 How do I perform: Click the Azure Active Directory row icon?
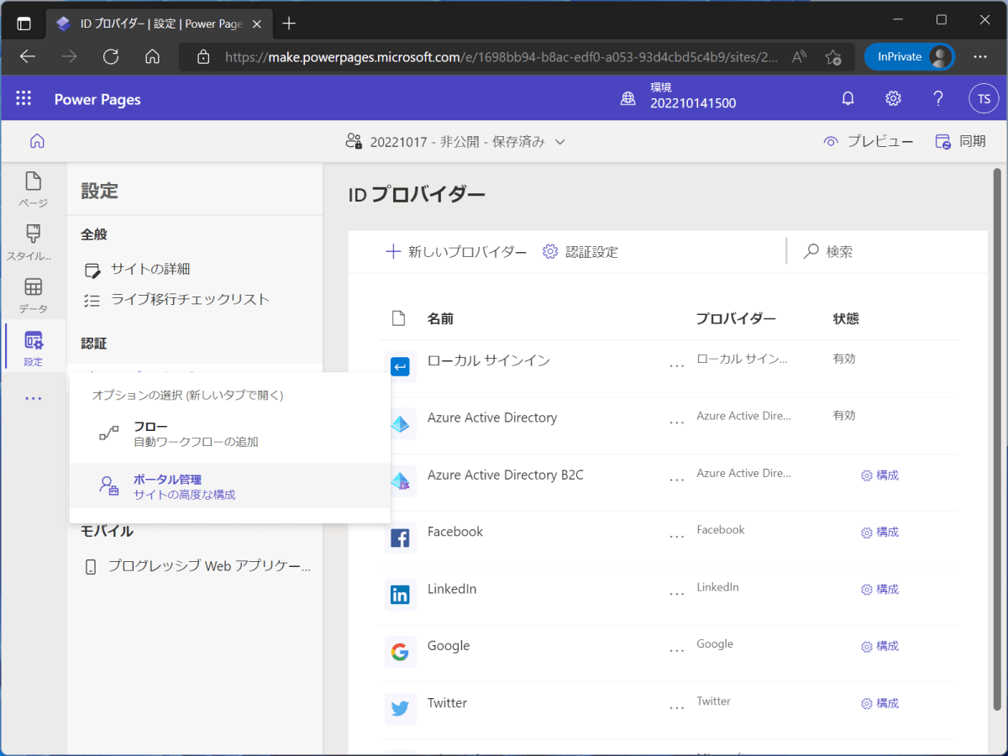tap(400, 423)
